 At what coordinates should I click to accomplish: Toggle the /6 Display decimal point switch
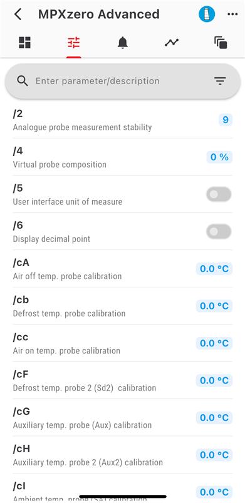coord(219,231)
